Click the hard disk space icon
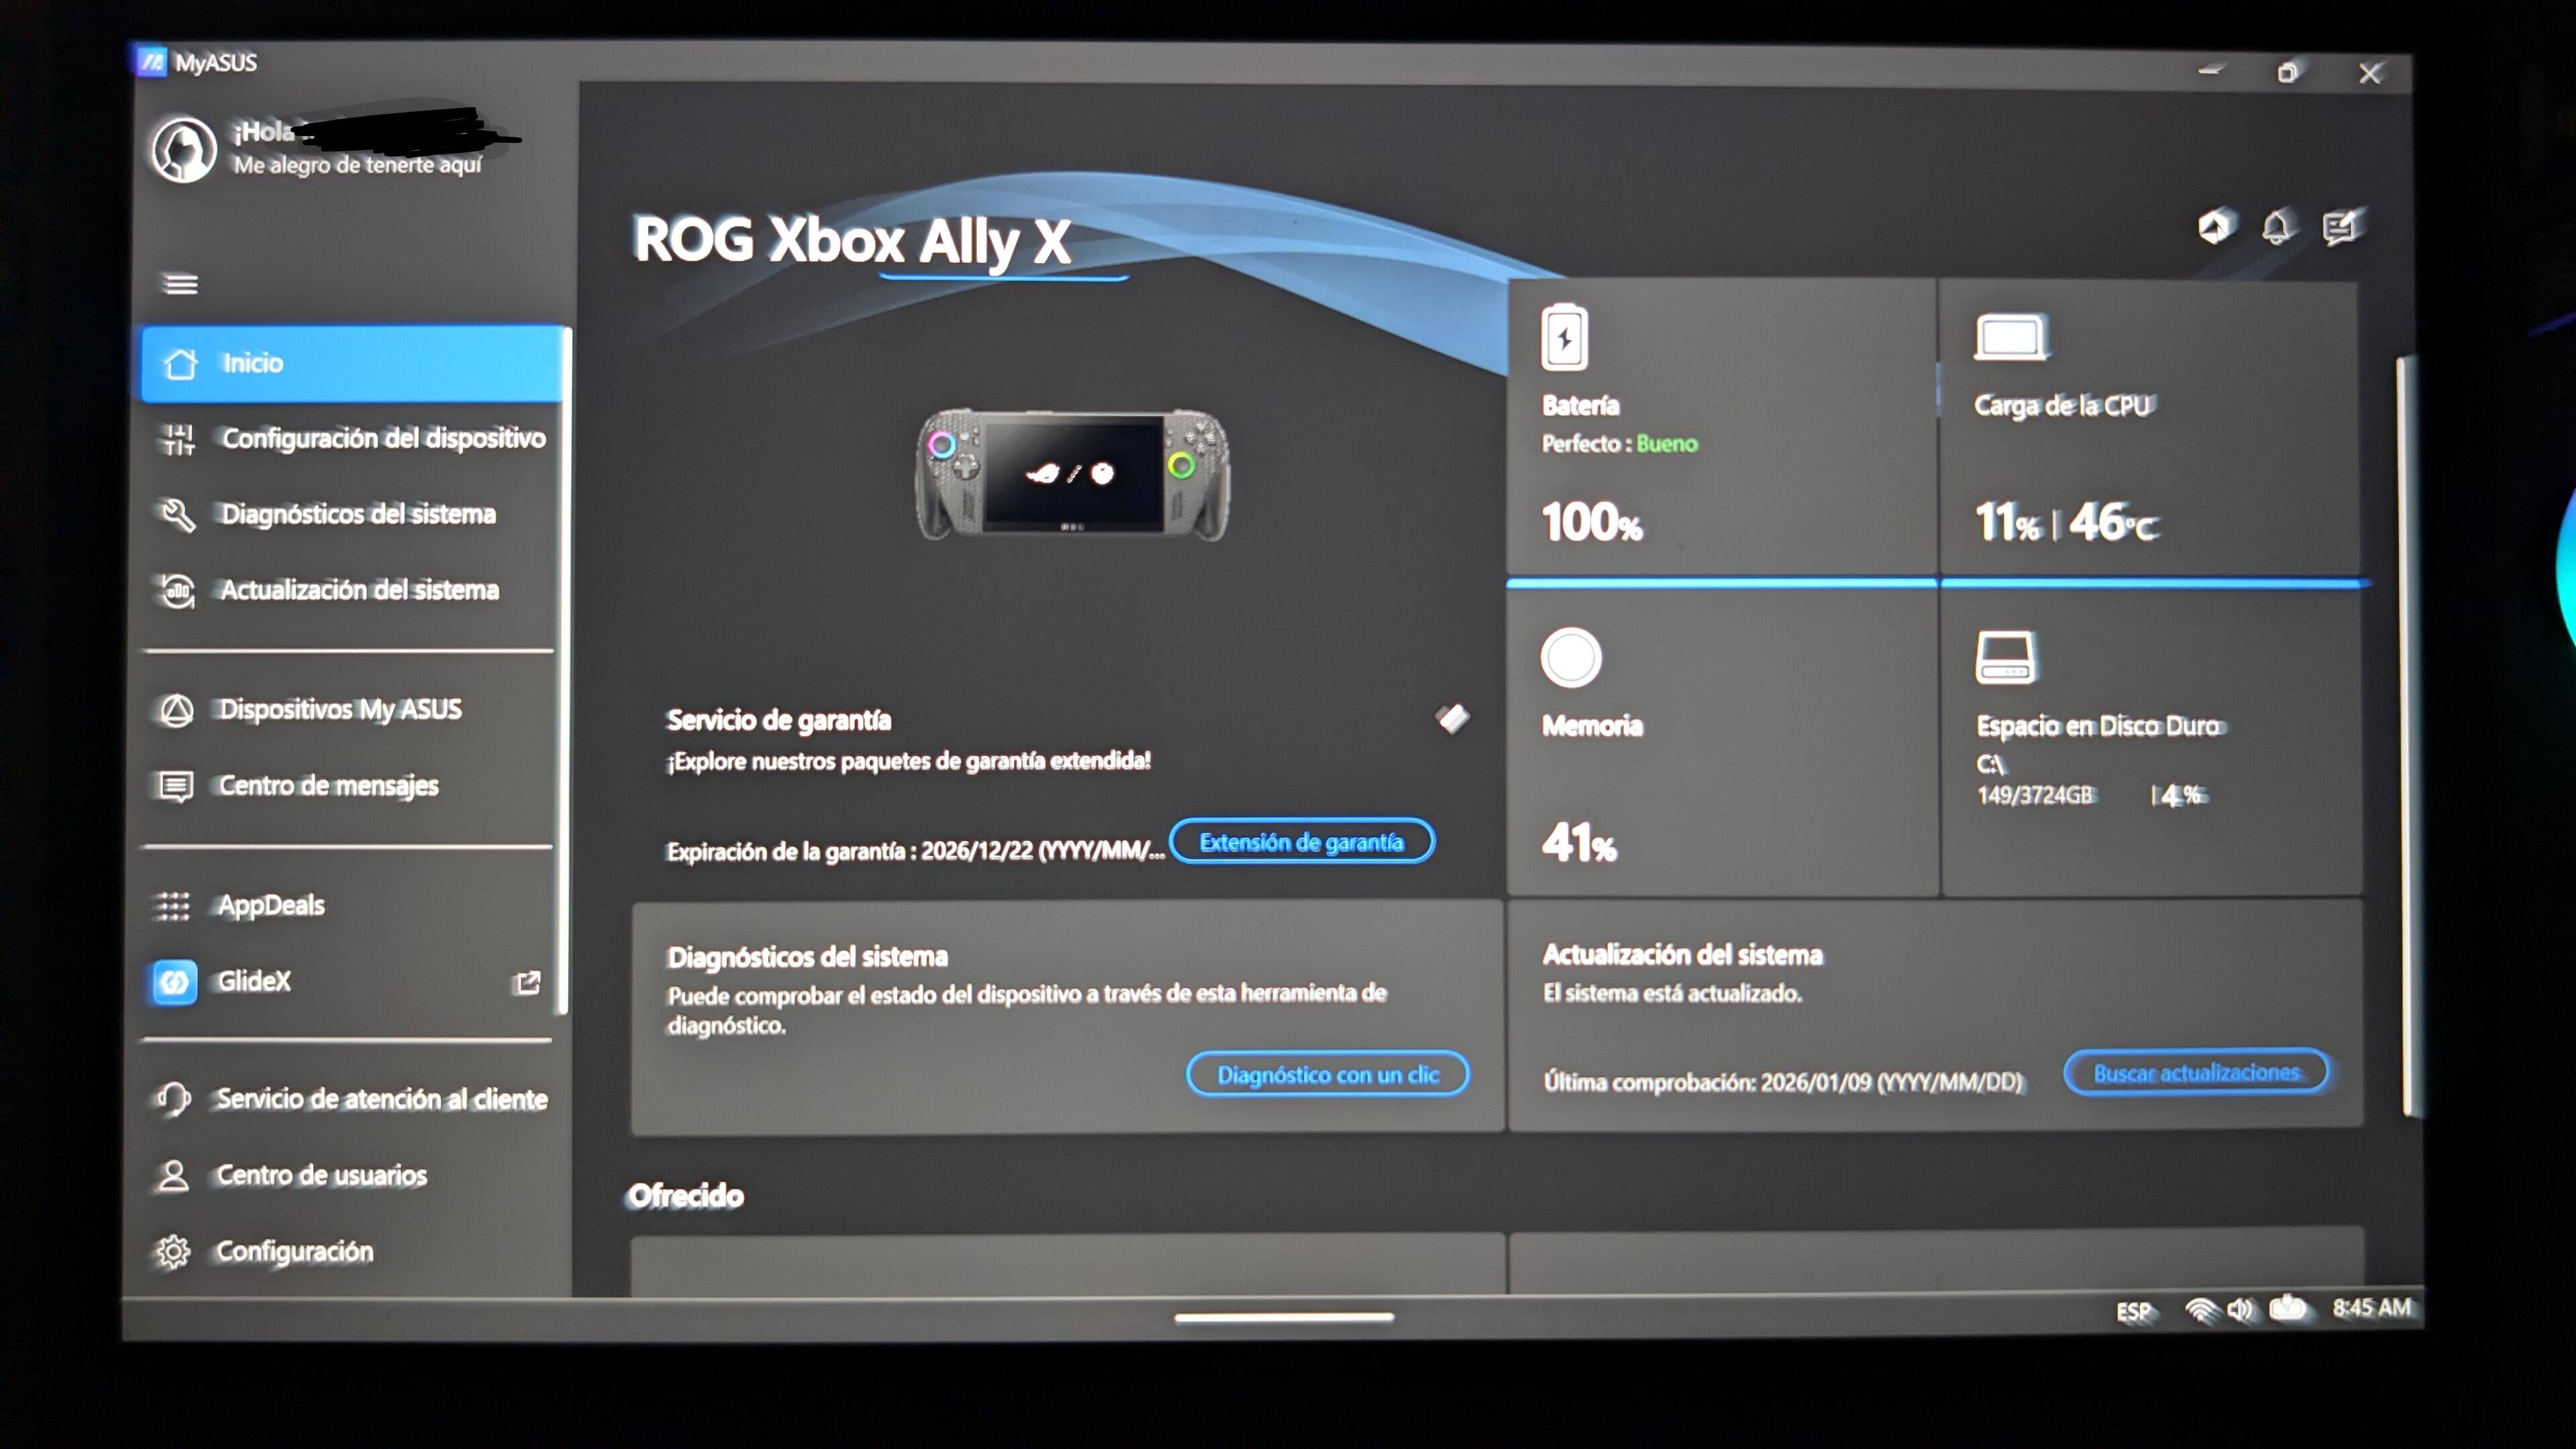This screenshot has height=1449, width=2576. (2005, 658)
